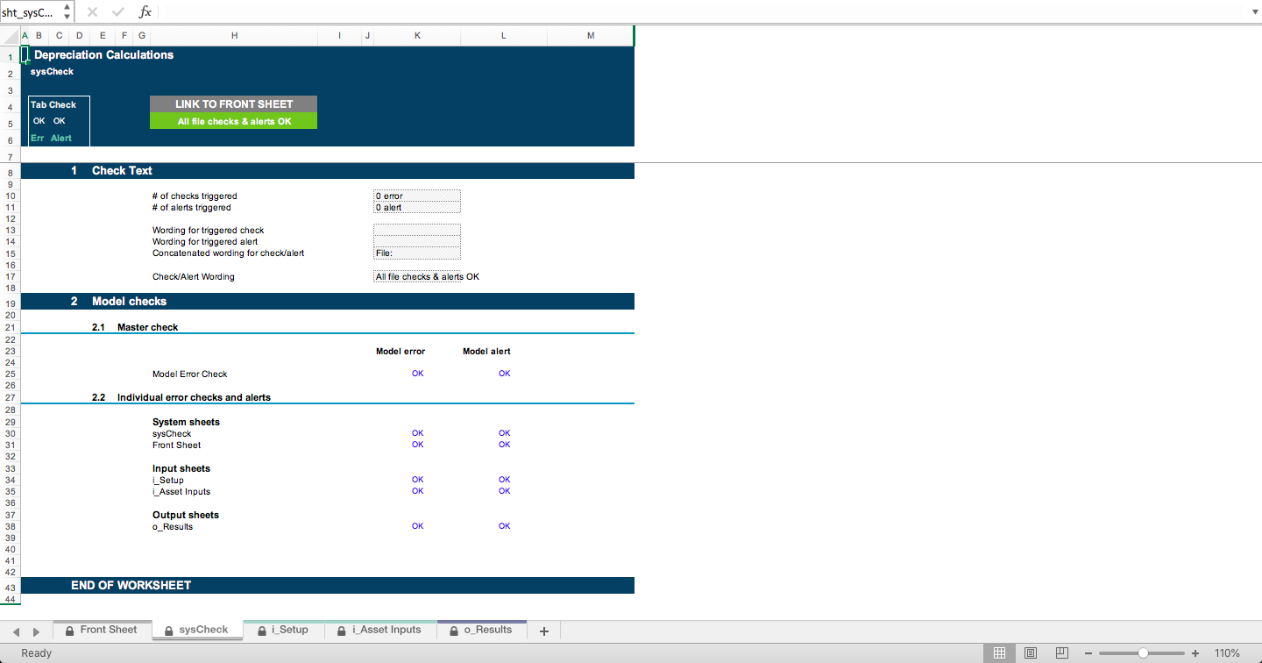Select column H header
Image resolution: width=1262 pixels, height=663 pixels.
coord(234,36)
